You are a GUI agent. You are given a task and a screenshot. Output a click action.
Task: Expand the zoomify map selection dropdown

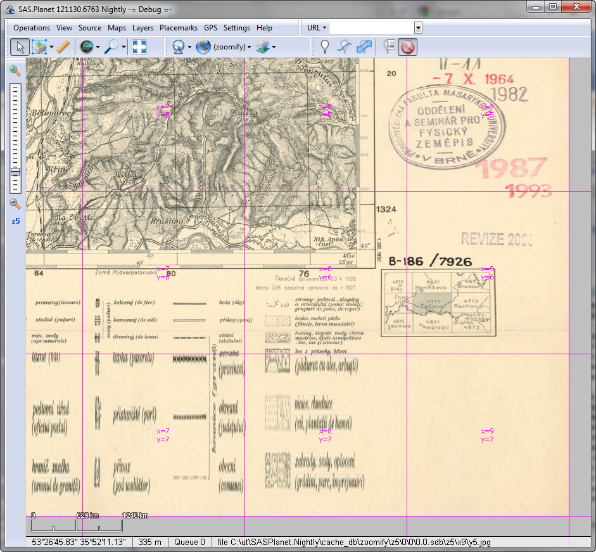(x=250, y=47)
